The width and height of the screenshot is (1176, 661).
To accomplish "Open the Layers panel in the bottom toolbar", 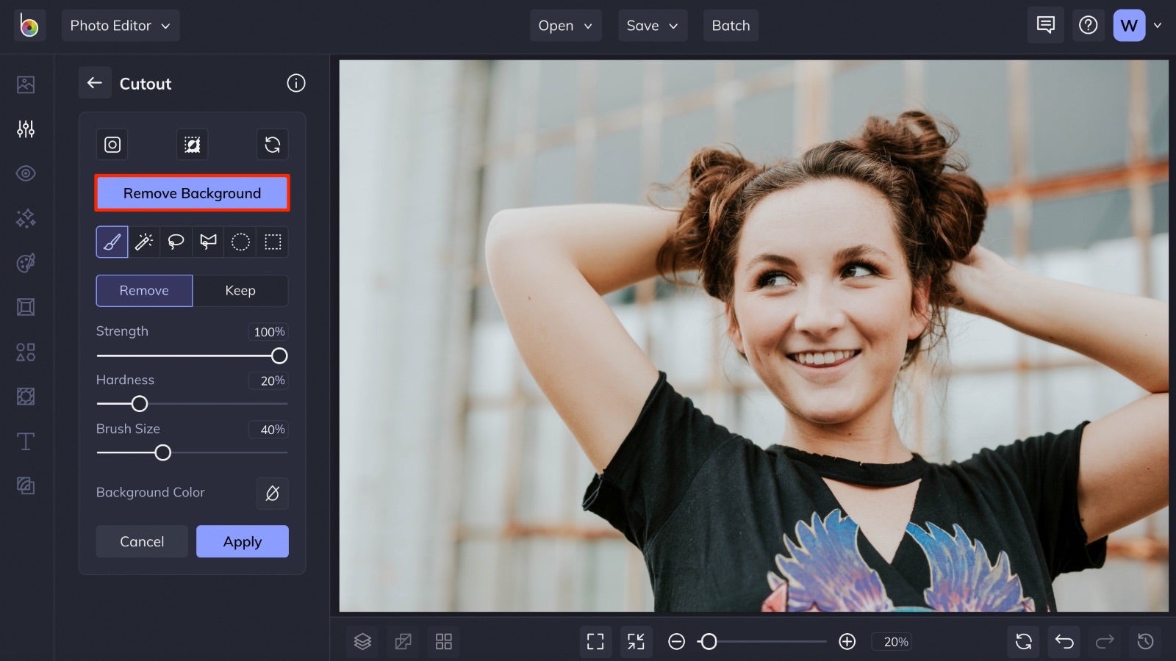I will coord(362,641).
